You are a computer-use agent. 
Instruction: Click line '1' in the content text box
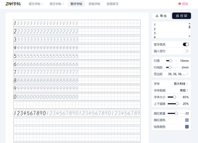click(155, 25)
